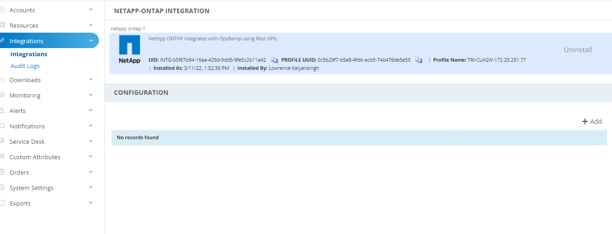This screenshot has width=612, height=234.
Task: Click the Profile UUID value 0c5b29f7
Action: pyautogui.click(x=364, y=60)
